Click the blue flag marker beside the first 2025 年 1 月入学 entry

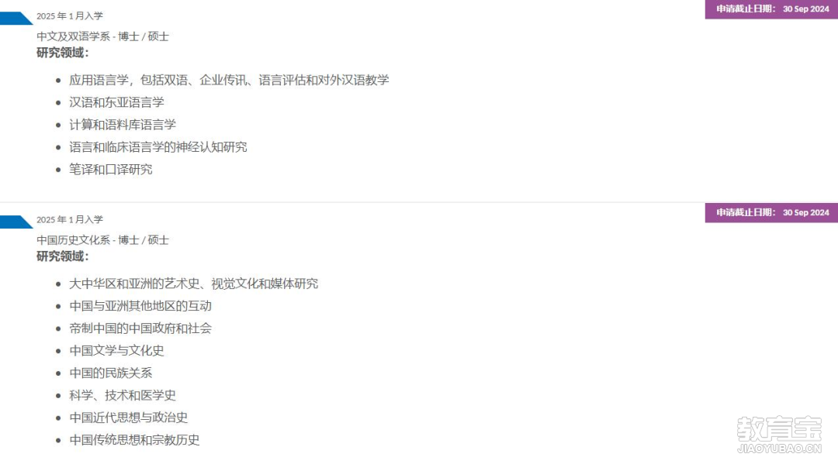[x=15, y=18]
